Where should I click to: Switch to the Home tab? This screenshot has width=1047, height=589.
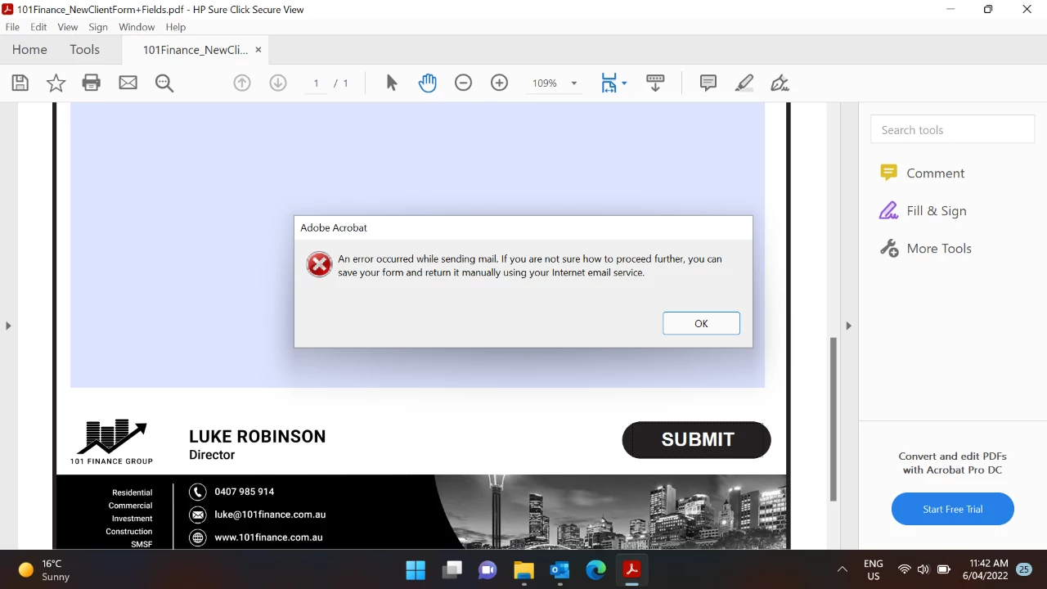pyautogui.click(x=29, y=50)
